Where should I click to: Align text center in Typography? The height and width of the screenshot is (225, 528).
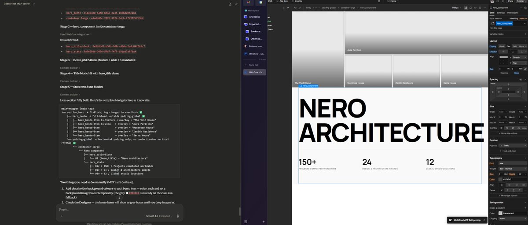[x=510, y=185]
